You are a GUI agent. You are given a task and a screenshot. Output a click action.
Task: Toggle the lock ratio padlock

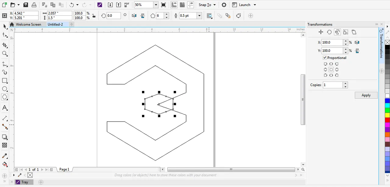pyautogui.click(x=94, y=16)
